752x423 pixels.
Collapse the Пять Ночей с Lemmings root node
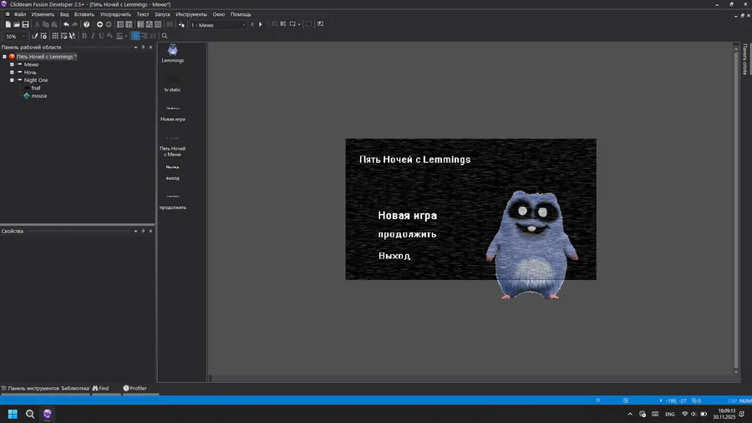[x=4, y=57]
